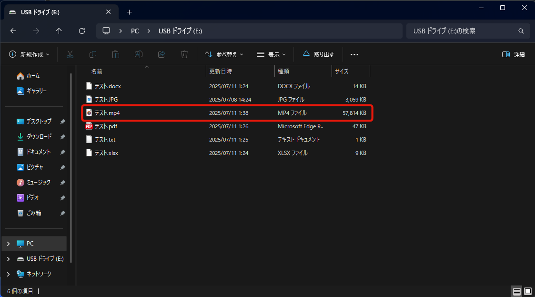Open ダウンロード in quick access

tap(34, 136)
